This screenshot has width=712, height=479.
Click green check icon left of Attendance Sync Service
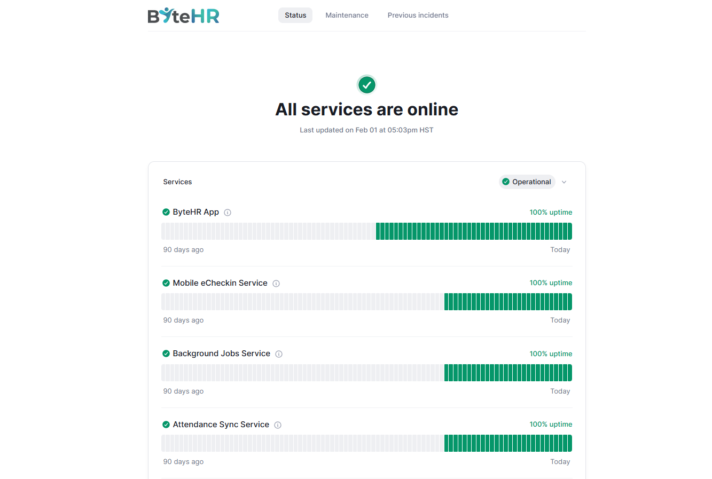pyautogui.click(x=166, y=425)
